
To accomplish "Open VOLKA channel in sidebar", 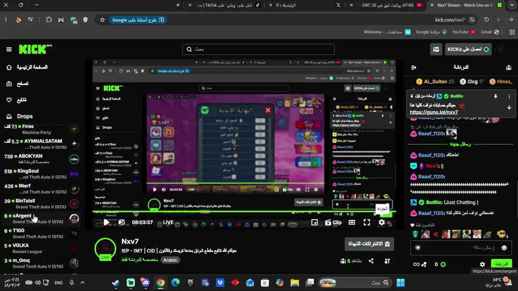I will pyautogui.click(x=40, y=248).
